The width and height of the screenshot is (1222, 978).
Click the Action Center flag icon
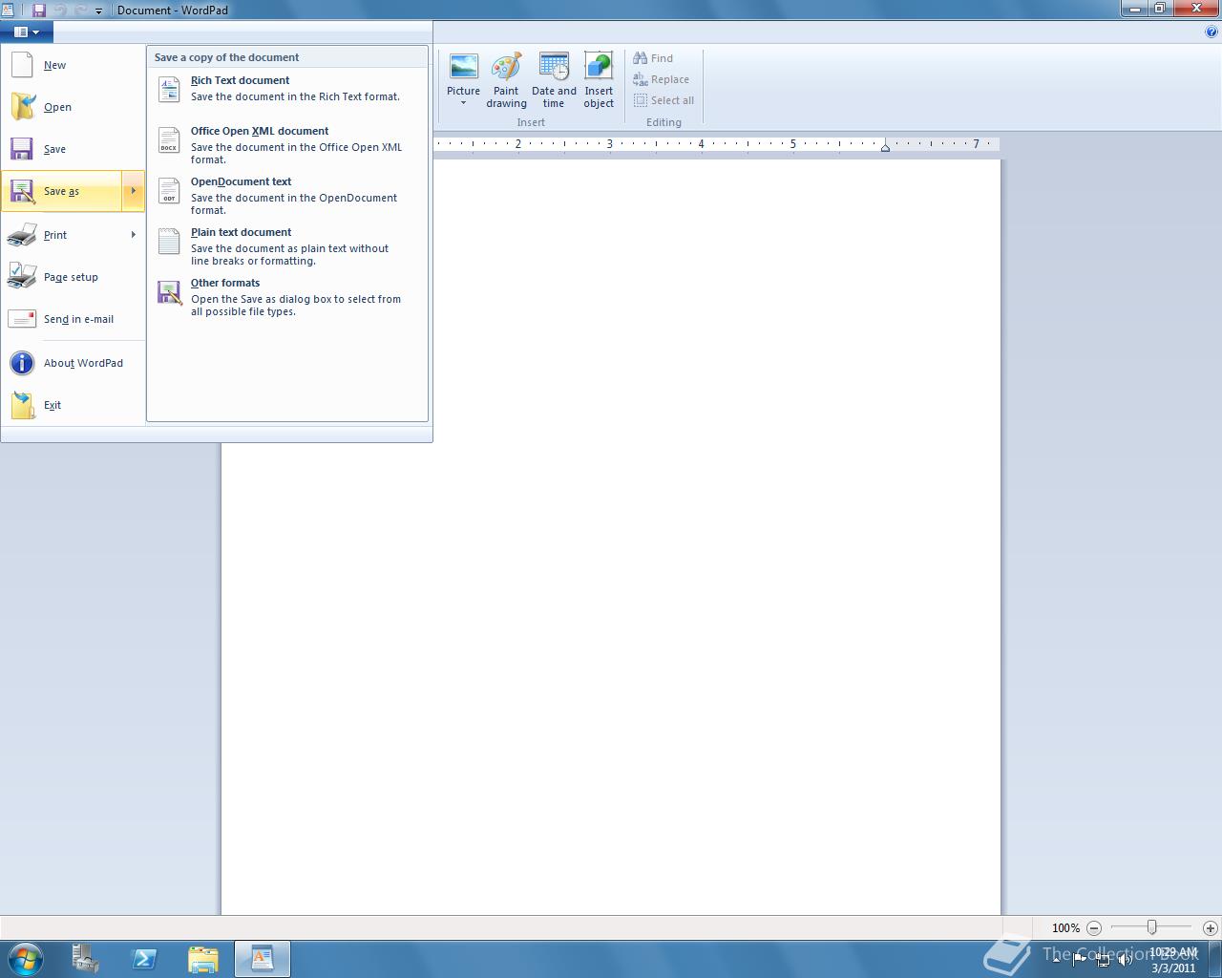point(1080,959)
